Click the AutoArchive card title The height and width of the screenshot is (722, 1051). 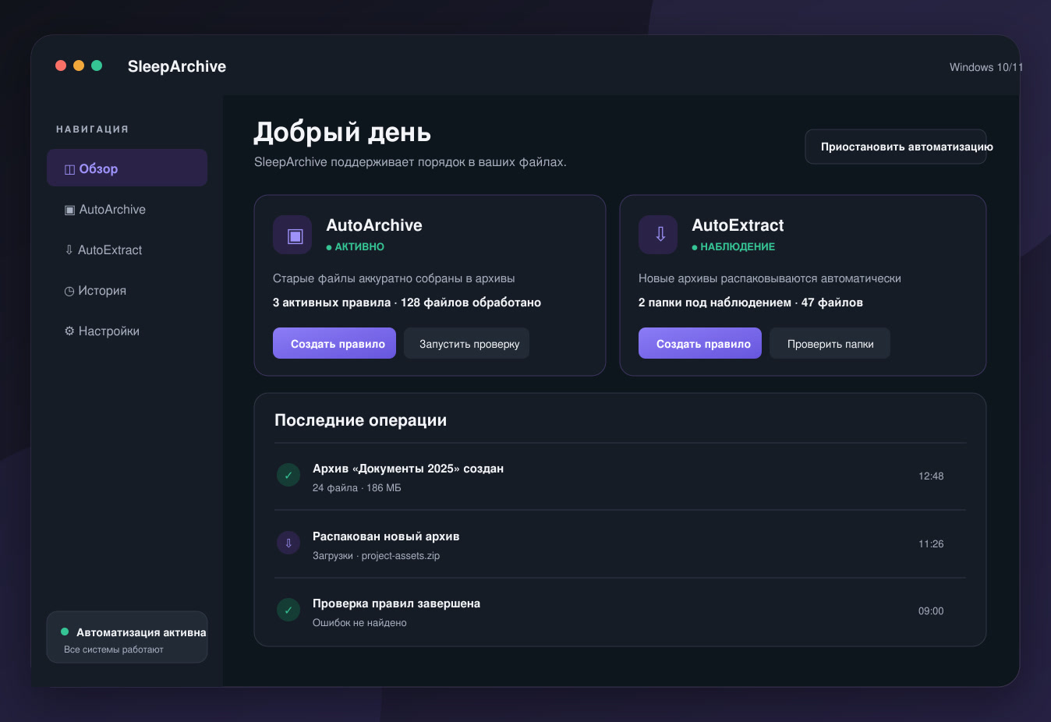[374, 225]
